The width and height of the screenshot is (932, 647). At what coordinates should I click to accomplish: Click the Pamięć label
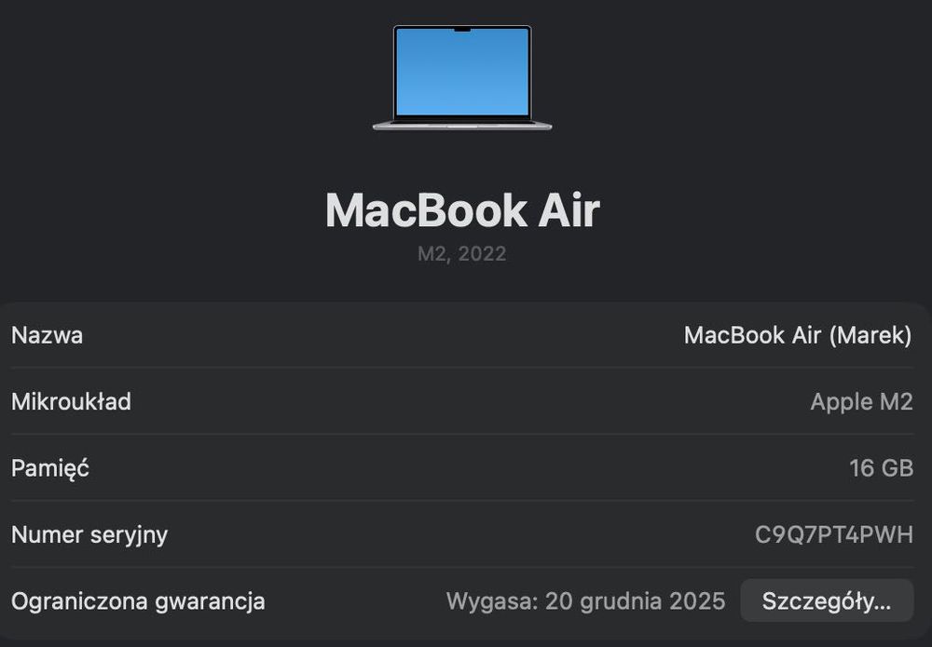[50, 468]
